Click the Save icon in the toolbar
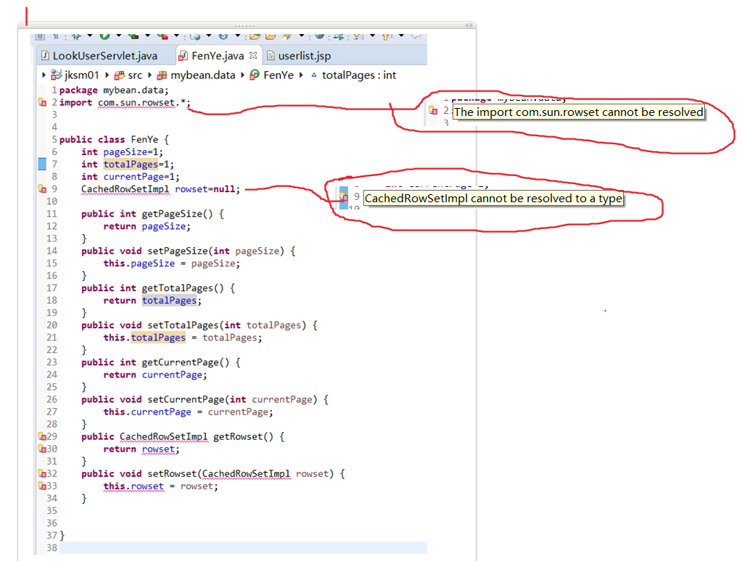Screen dimensions: 742x561 pos(41,36)
